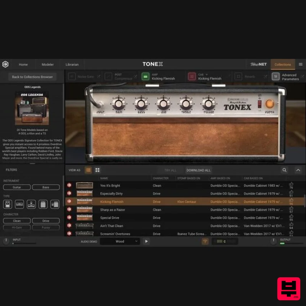Open the Modeler tab
The image size is (306, 306).
coord(47,64)
